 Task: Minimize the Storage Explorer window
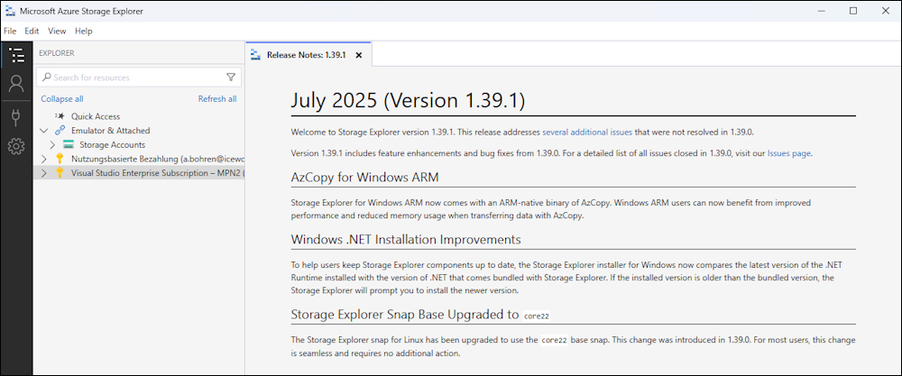(824, 11)
